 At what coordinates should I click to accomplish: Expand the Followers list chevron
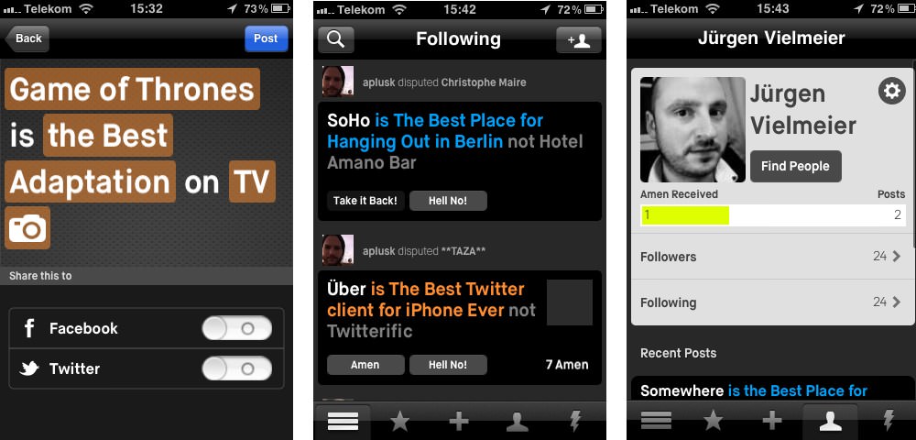(x=897, y=256)
